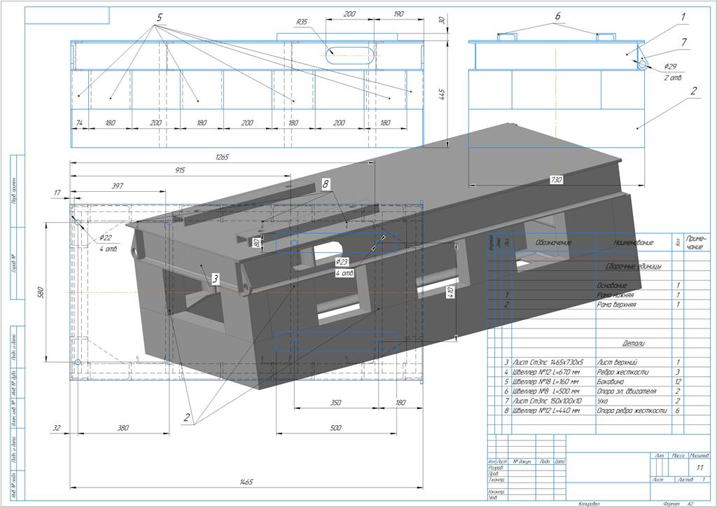The height and width of the screenshot is (507, 717).
Task: Click the 'Ребро жесткости' name cell
Action: (x=622, y=372)
